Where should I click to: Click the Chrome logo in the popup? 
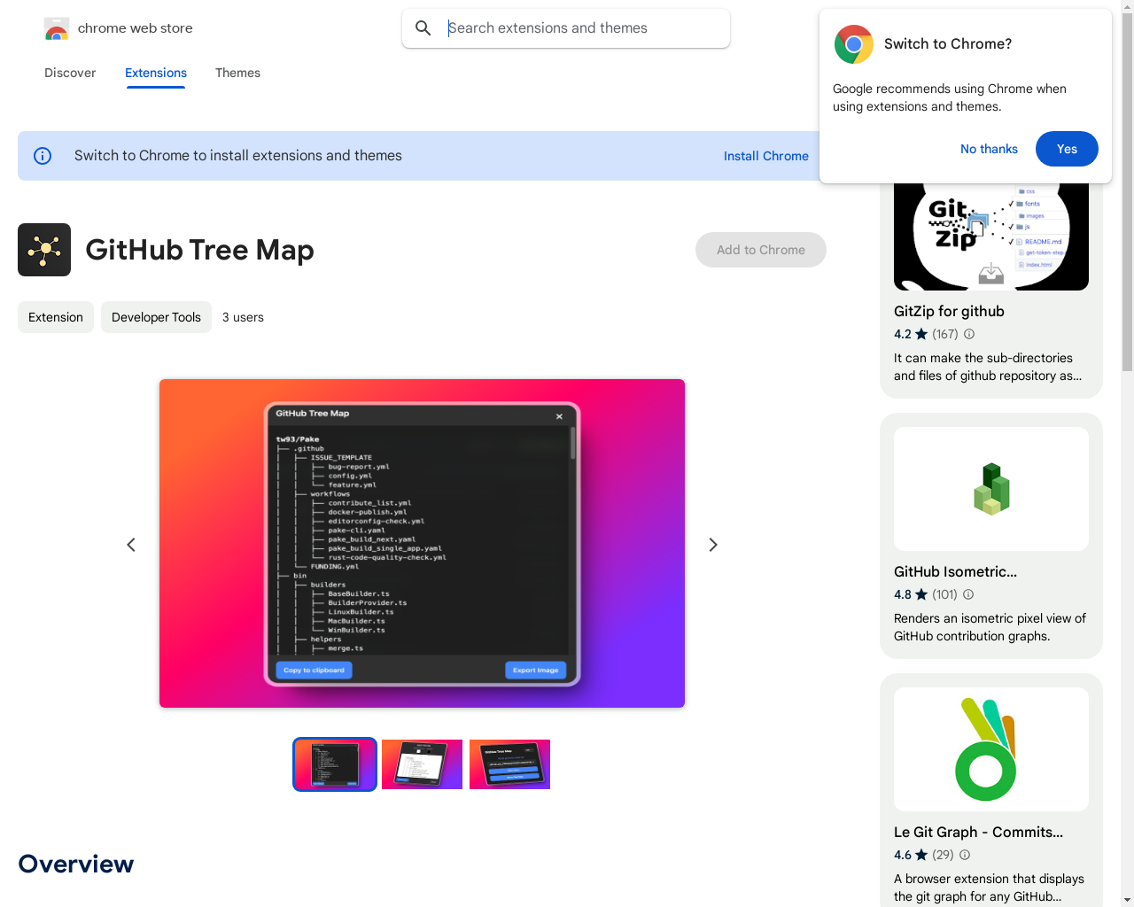(854, 44)
